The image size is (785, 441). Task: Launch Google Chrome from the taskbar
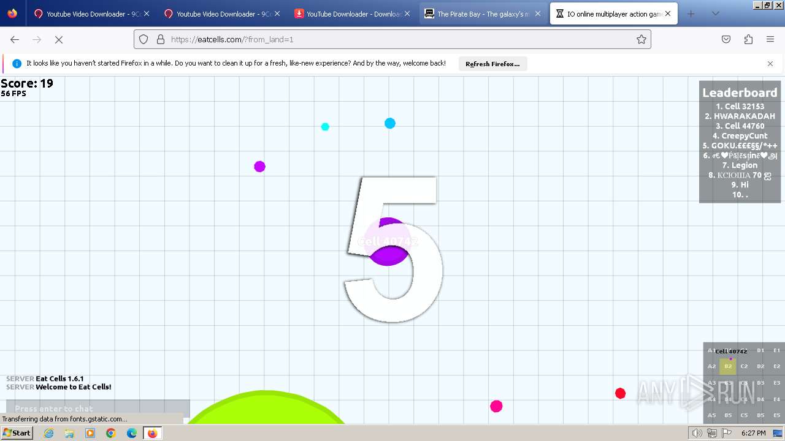pos(111,433)
